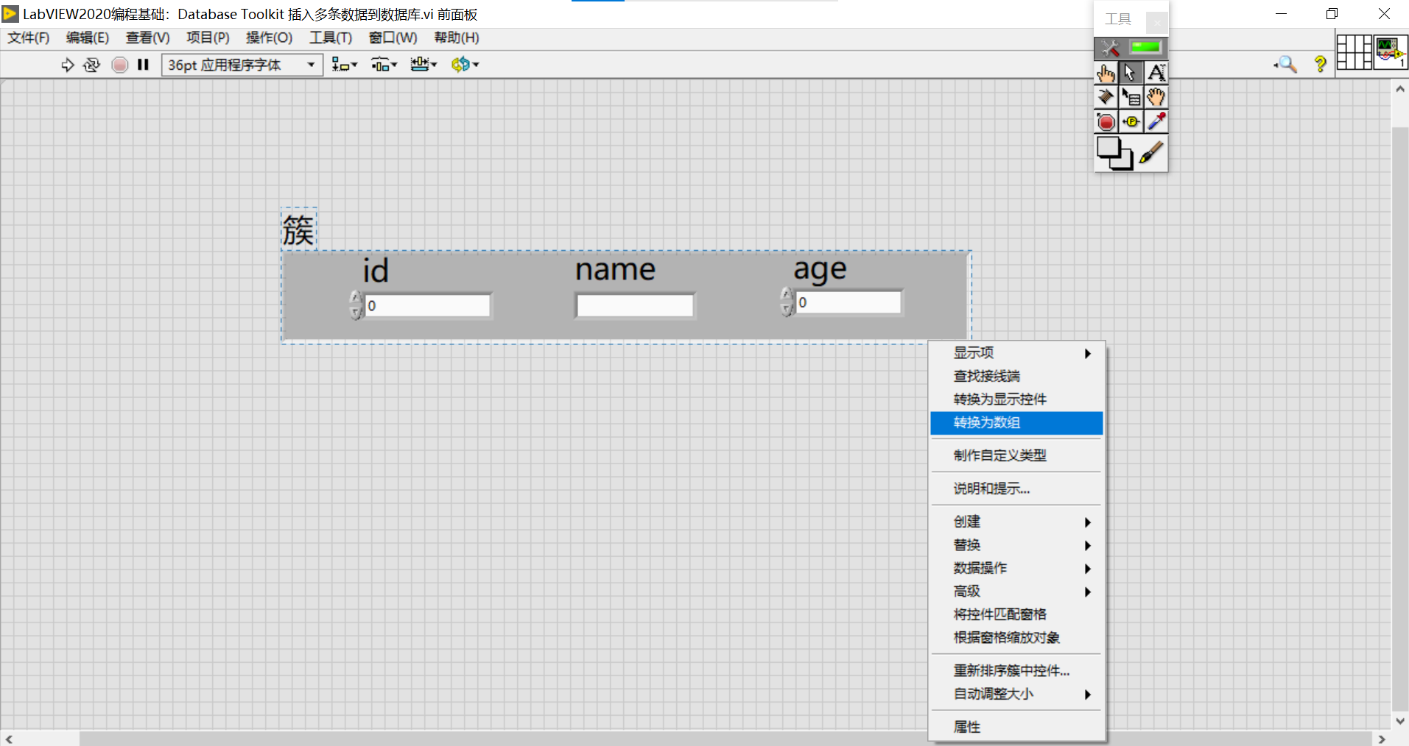Image resolution: width=1409 pixels, height=746 pixels.
Task: Choose 转换为数组 from the context menu
Action: point(986,423)
